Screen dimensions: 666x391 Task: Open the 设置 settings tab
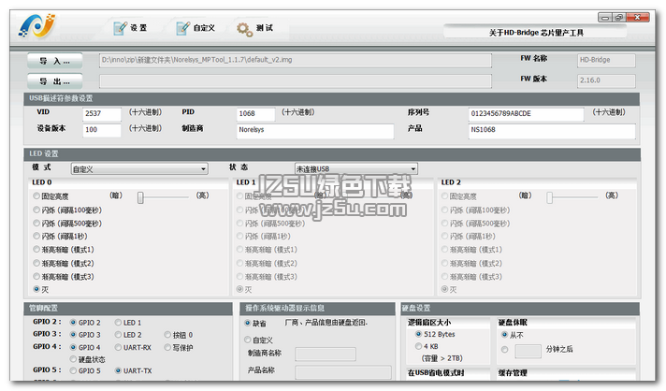point(130,28)
